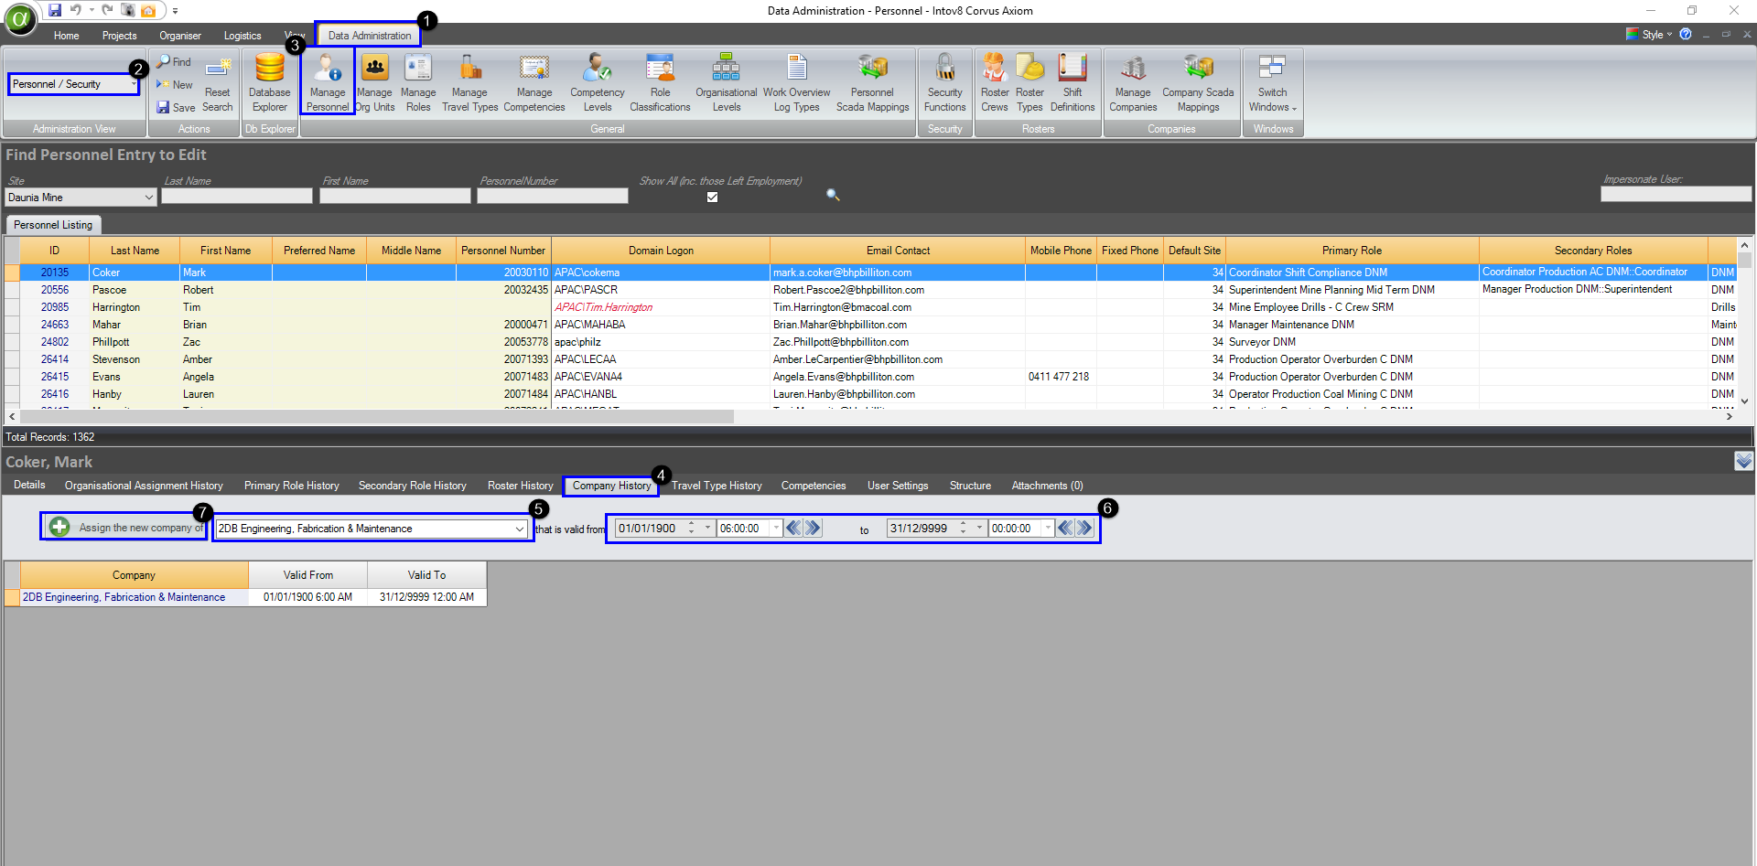Toggle Show All inc. those Left Employment
1757x866 pixels.
(x=712, y=197)
